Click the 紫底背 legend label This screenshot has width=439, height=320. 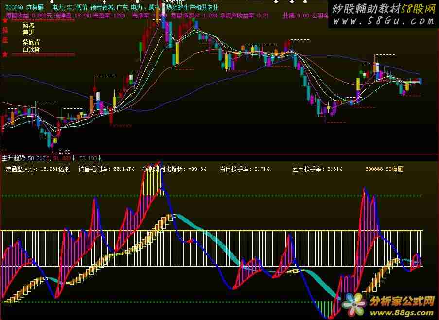(x=31, y=42)
